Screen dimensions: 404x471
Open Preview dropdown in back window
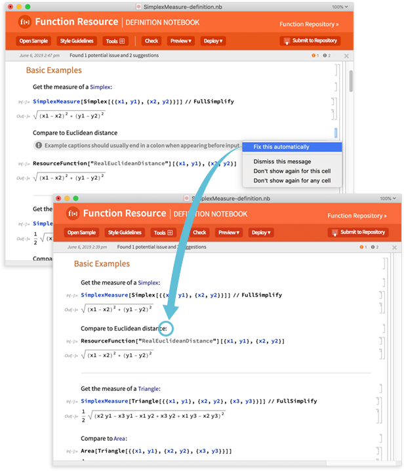point(180,41)
